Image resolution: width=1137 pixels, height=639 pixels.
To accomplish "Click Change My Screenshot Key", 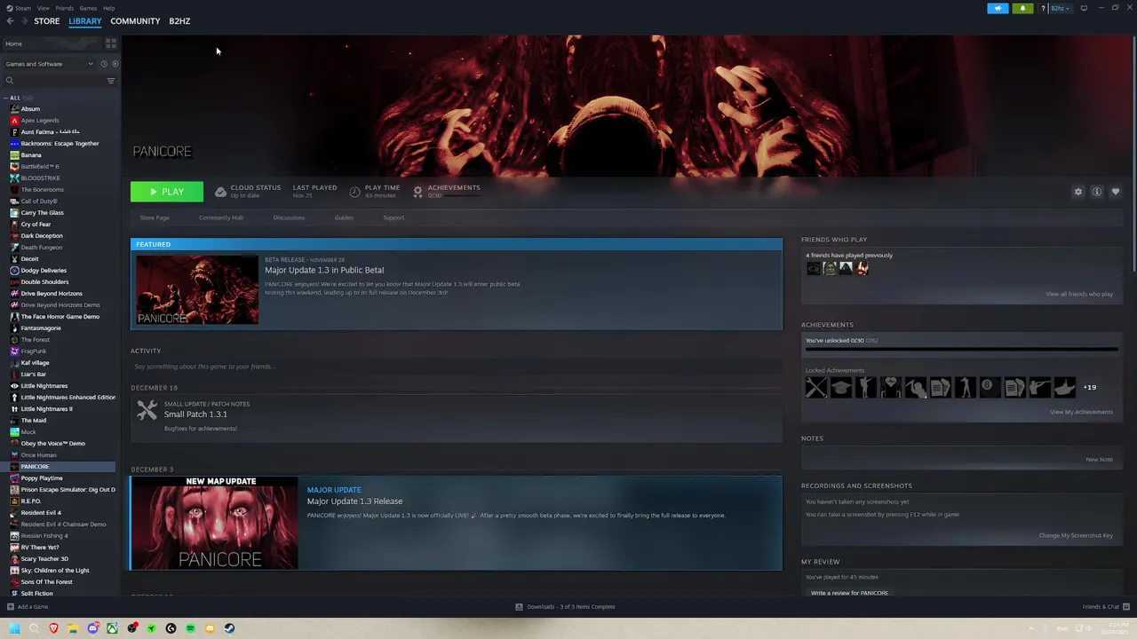I will pyautogui.click(x=1076, y=535).
